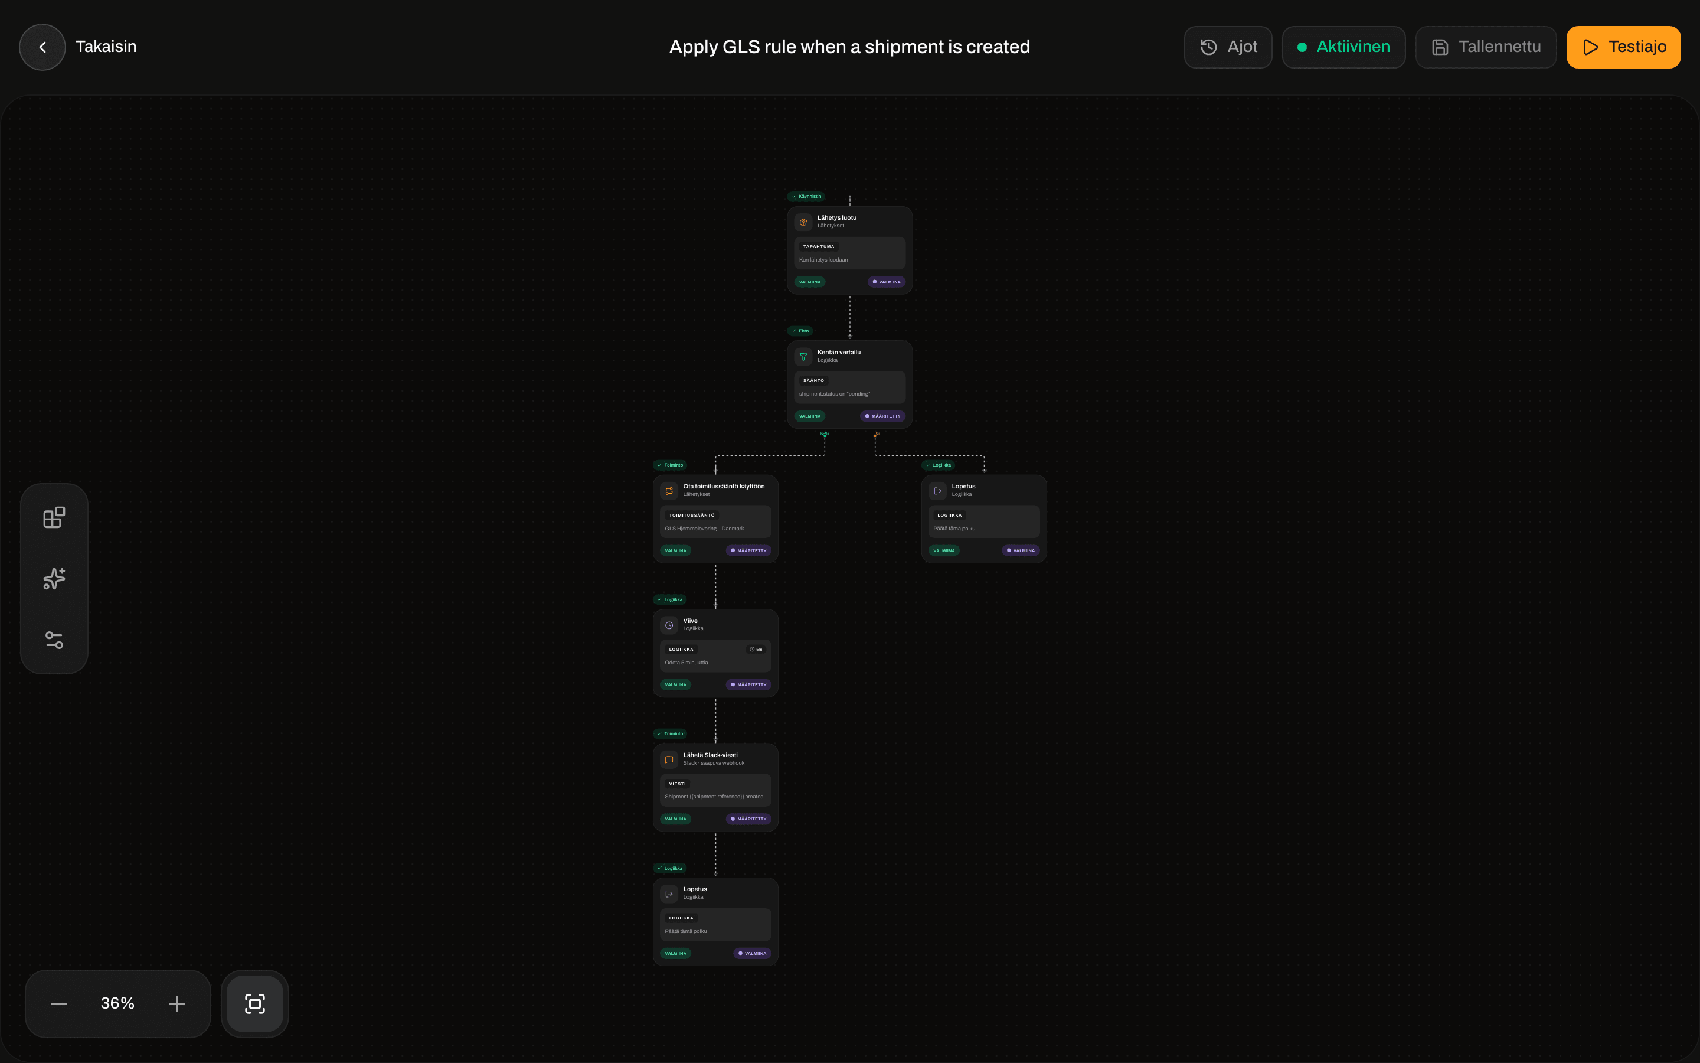Click MÄÄRITETTY badge on Kentän vertailu node
This screenshot has height=1063, width=1700.
[x=882, y=416]
